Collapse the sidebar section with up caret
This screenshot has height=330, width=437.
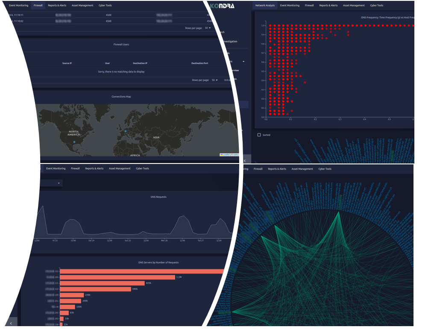click(x=243, y=62)
